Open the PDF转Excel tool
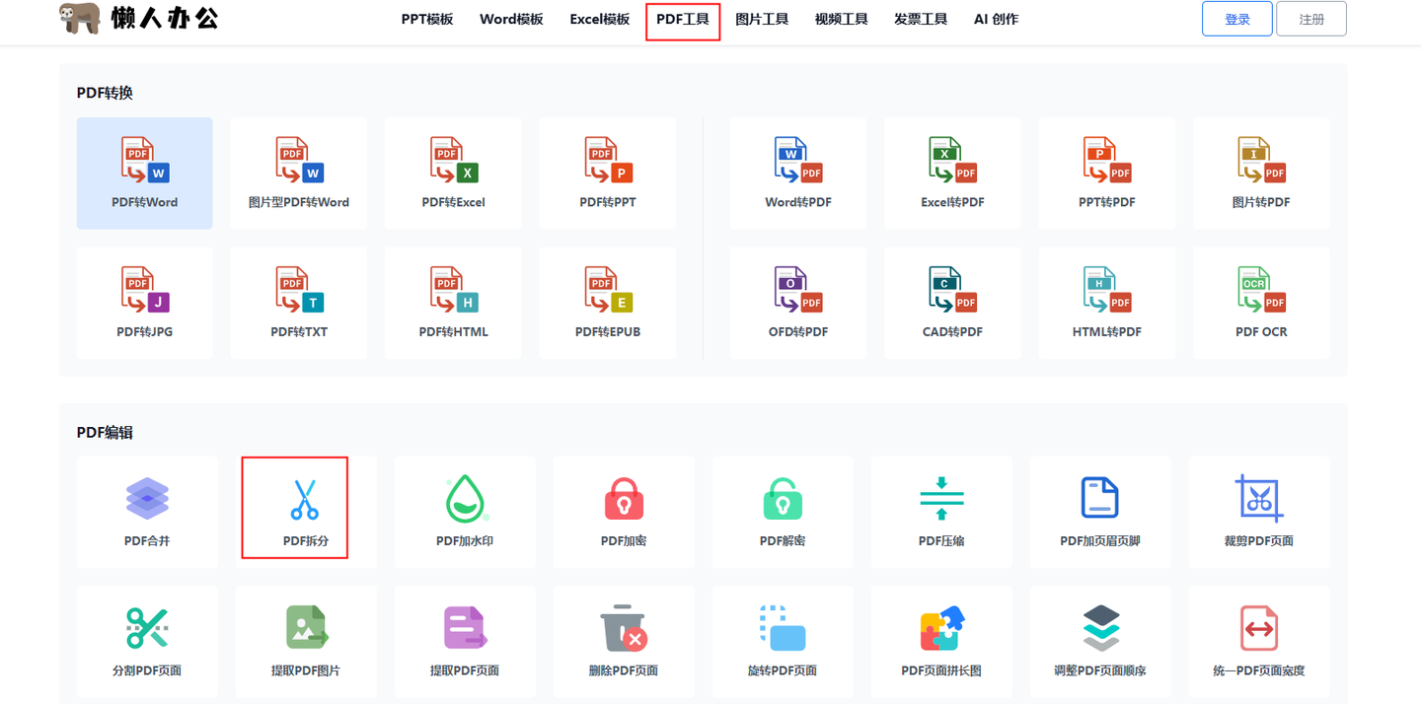This screenshot has height=704, width=1421. (453, 174)
